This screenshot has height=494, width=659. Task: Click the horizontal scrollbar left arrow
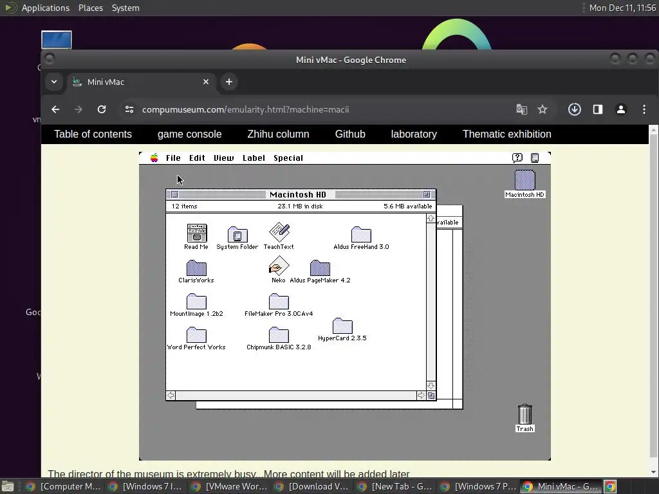click(x=171, y=396)
